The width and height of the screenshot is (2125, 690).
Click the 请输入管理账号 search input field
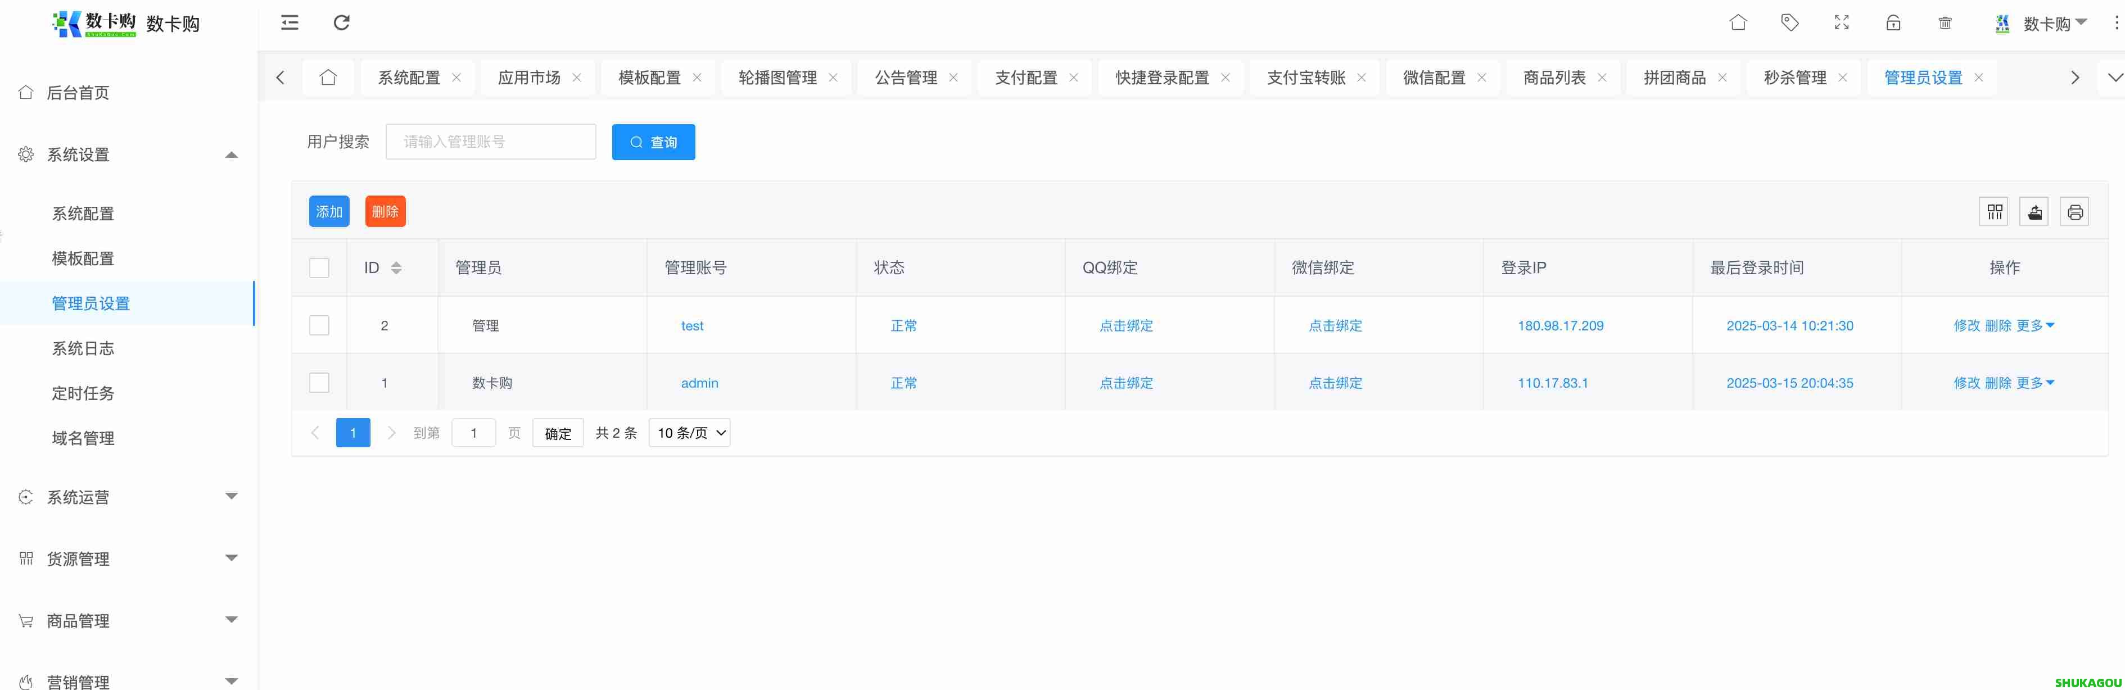coord(491,141)
